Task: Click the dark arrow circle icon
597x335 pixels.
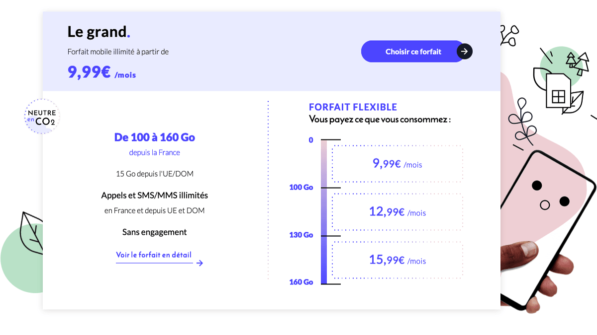Action: coord(464,52)
